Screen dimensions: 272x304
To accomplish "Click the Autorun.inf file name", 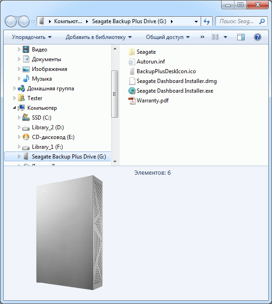I will pos(151,62).
